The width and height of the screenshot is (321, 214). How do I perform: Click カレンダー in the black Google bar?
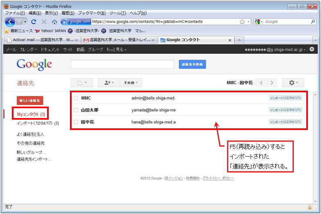(x=29, y=49)
